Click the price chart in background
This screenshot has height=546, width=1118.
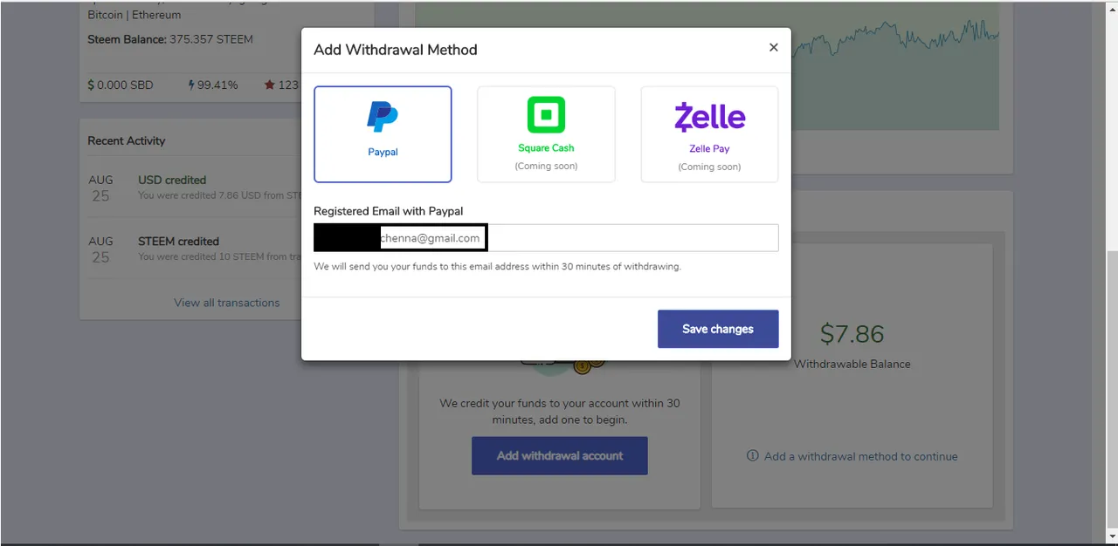895,65
